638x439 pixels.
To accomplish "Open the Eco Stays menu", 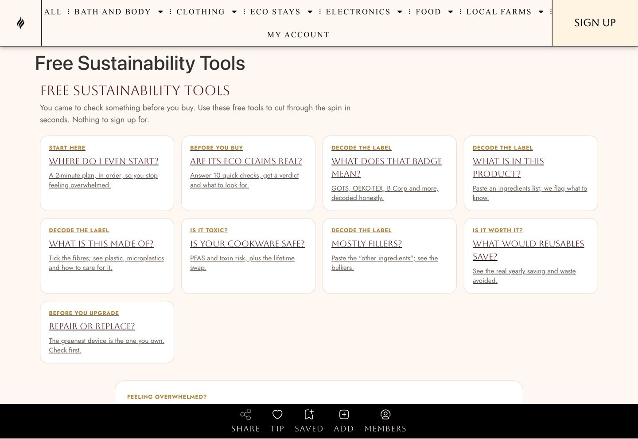I will (275, 12).
